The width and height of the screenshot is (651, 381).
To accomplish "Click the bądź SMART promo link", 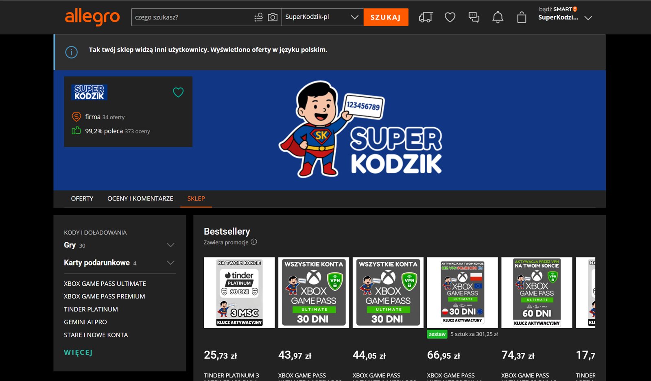I will click(558, 9).
